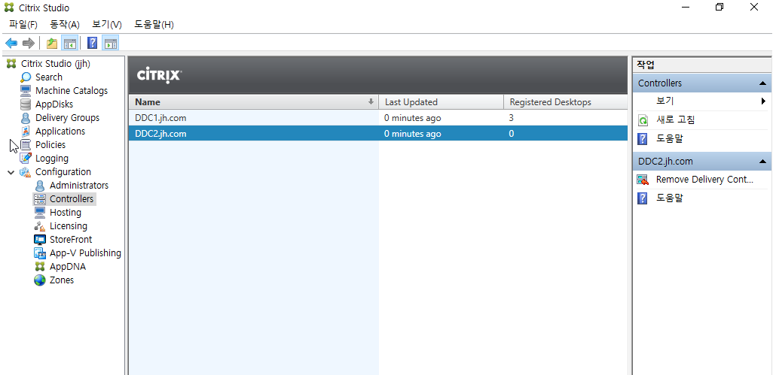Screen dimensions: 776x375
Task: Click DDC1's "0 minutes ago" cell
Action: point(412,119)
